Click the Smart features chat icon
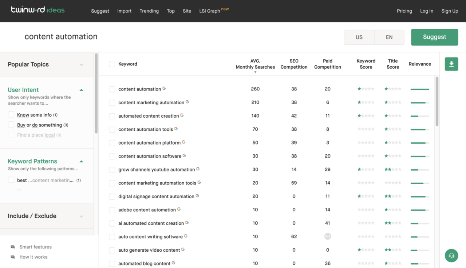 click(x=13, y=247)
